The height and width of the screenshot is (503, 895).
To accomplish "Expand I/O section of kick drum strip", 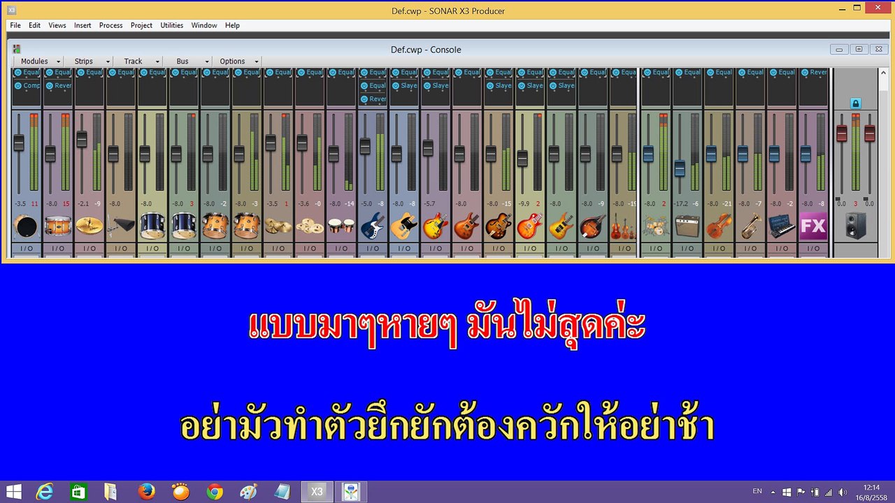I will (x=26, y=248).
